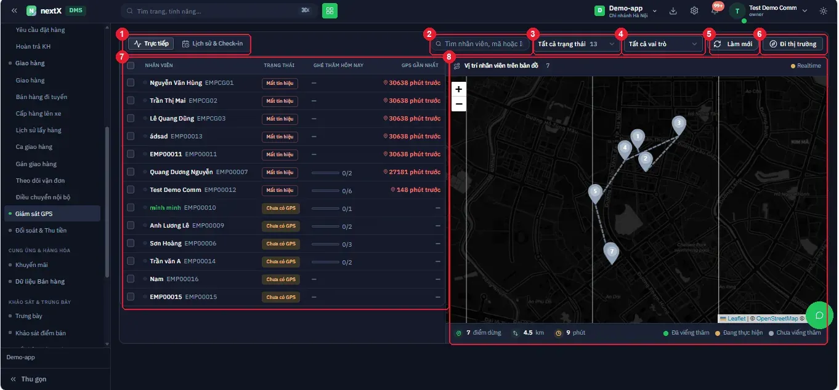Select map marker number 5
Screen dimensions: 839x390
click(x=595, y=194)
